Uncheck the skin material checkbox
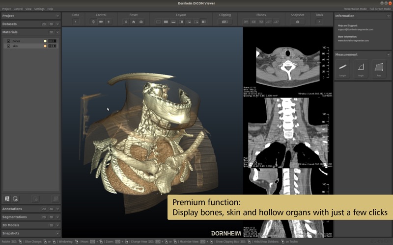The height and width of the screenshot is (245, 393). click(x=9, y=46)
